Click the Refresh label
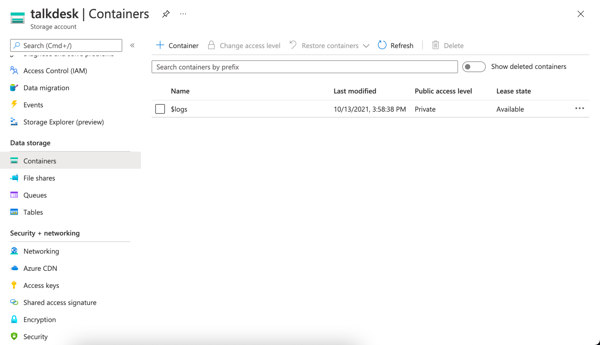Image resolution: width=600 pixels, height=345 pixels. 402,45
